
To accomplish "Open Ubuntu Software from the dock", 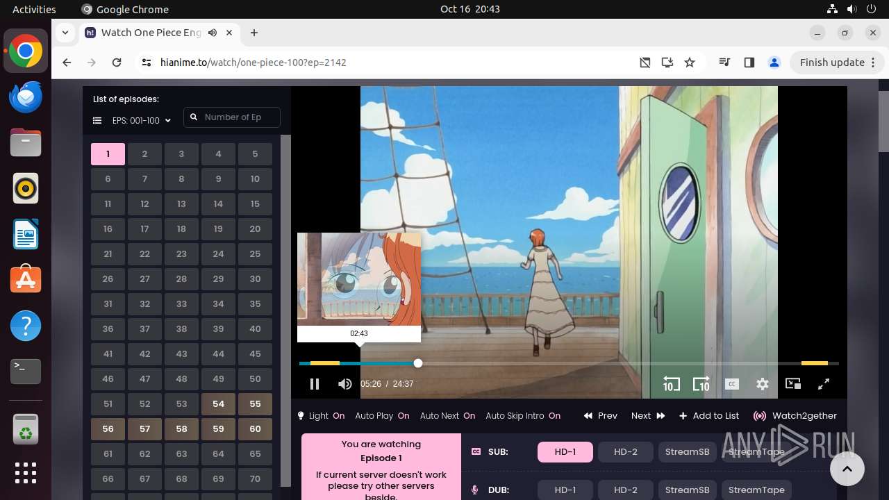I will point(26,280).
